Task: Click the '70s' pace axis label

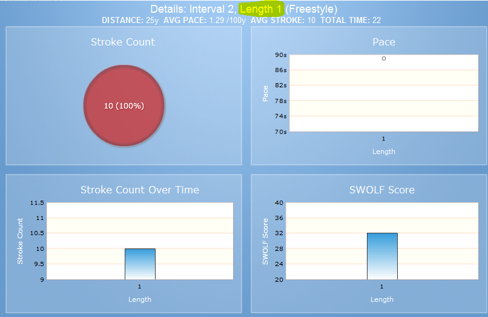Action: [281, 132]
